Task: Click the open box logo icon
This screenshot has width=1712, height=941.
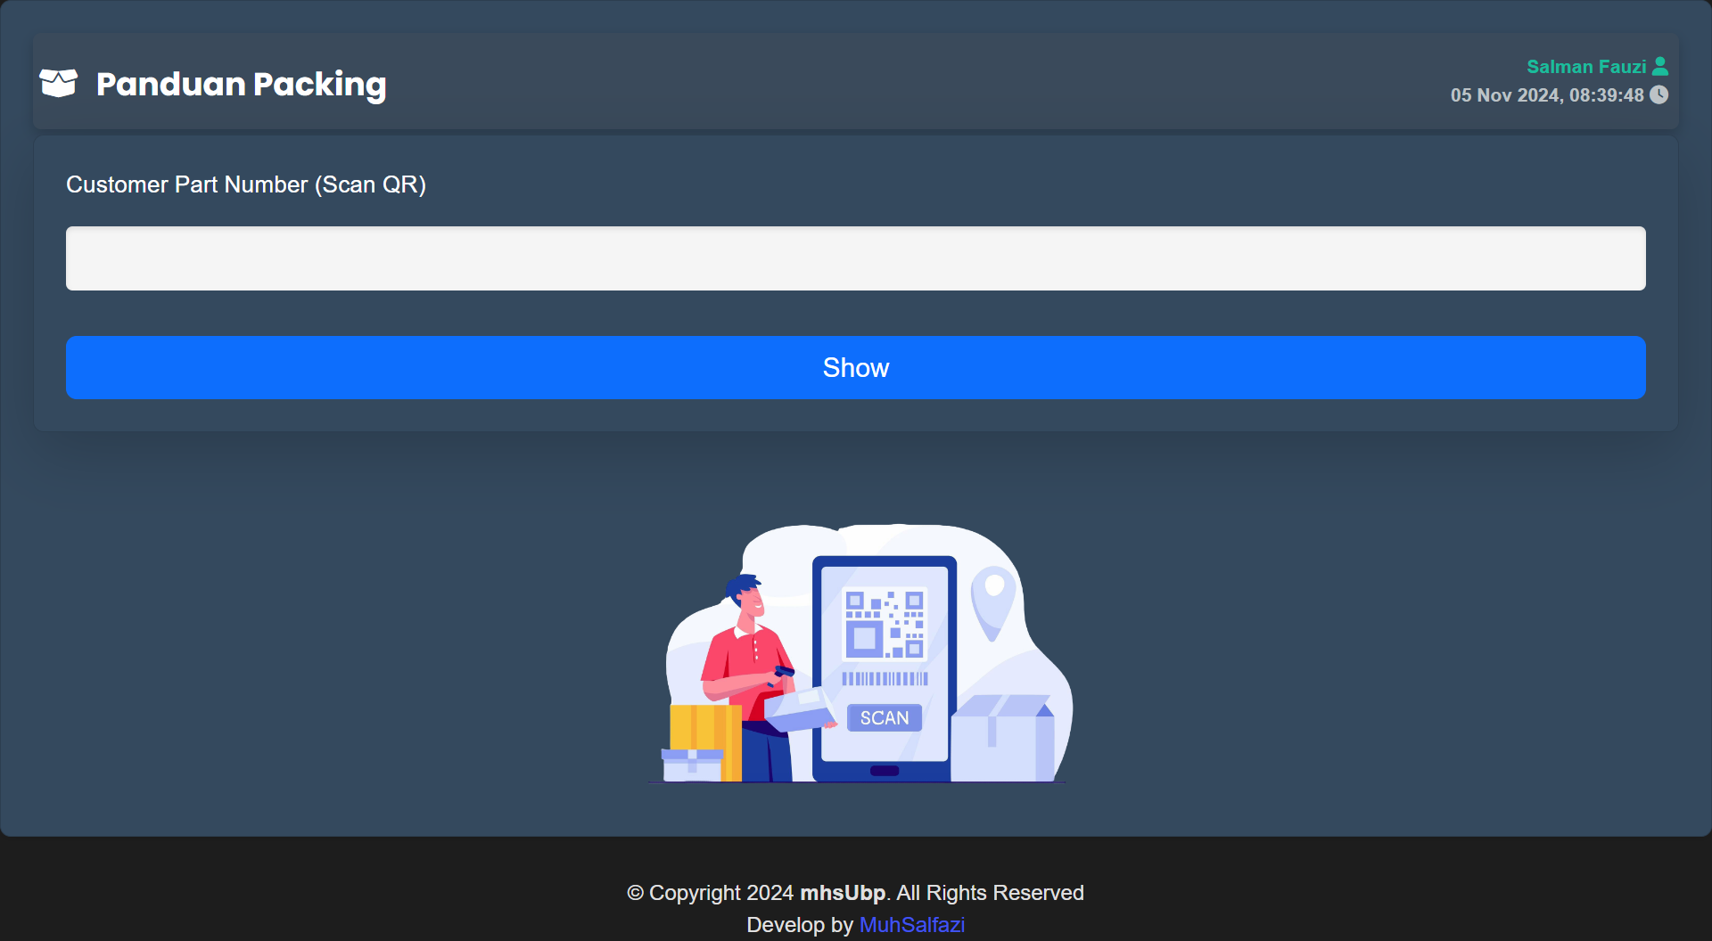Action: 59,83
